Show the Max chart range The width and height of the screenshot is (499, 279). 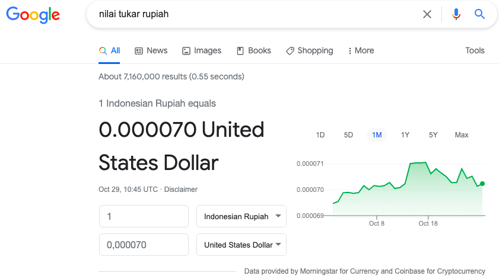point(462,135)
